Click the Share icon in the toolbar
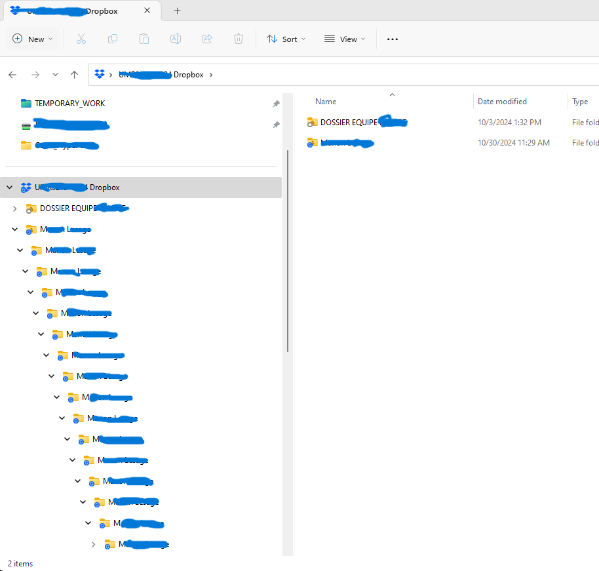This screenshot has height=571, width=599. click(206, 39)
